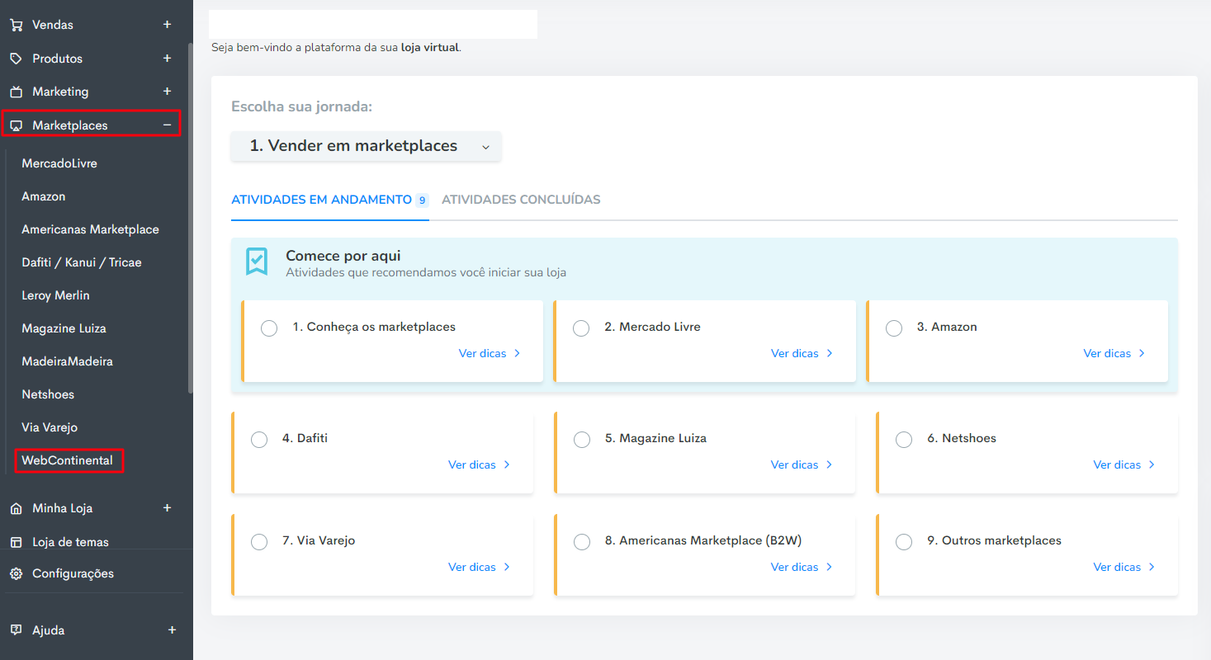Expand the Ajuda menu with plus sign

pyautogui.click(x=172, y=630)
